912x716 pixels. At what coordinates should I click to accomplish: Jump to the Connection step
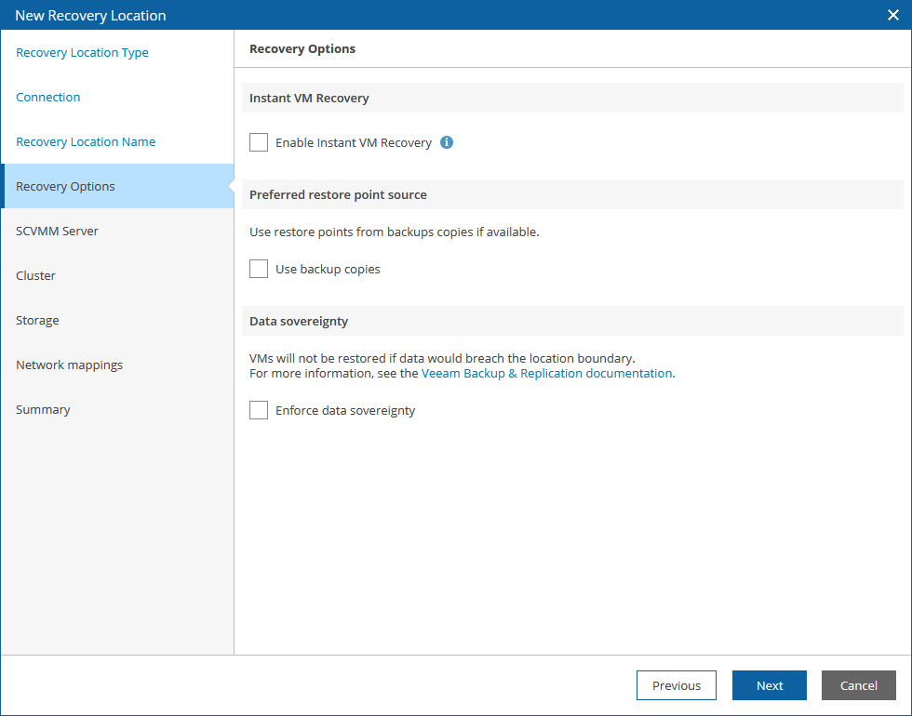[48, 98]
